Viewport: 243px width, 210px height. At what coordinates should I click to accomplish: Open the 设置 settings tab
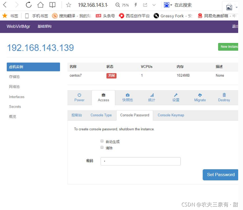coord(176,98)
